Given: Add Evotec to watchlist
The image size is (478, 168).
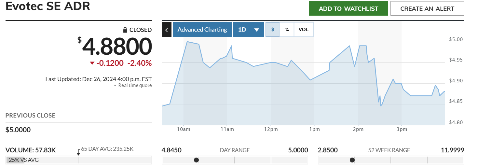Looking at the screenshot, I should pos(348,8).
